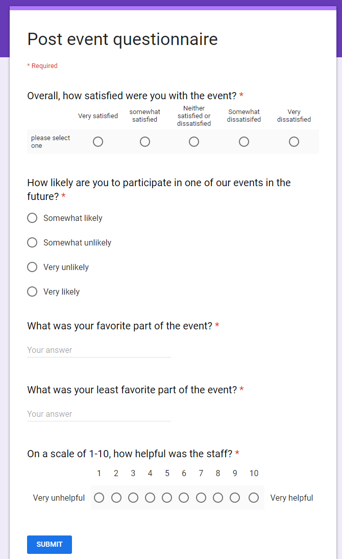Focus the least favorite part answer field
This screenshot has height=559, width=342.
point(99,414)
